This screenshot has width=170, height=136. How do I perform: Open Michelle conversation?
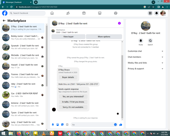pos(23,57)
